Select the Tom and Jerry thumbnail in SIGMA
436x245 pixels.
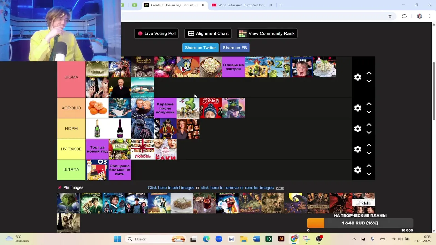click(188, 67)
